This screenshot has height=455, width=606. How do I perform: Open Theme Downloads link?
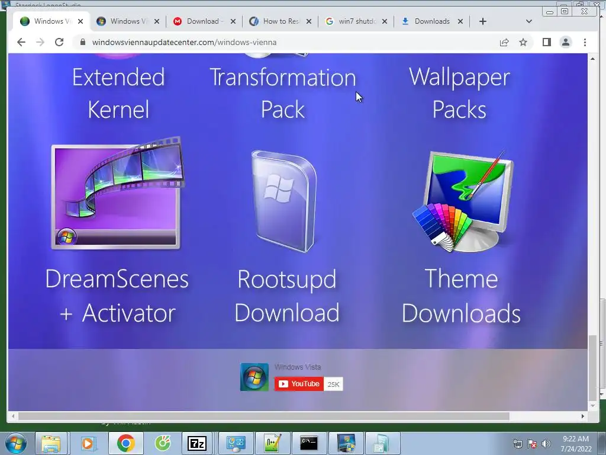(x=462, y=296)
